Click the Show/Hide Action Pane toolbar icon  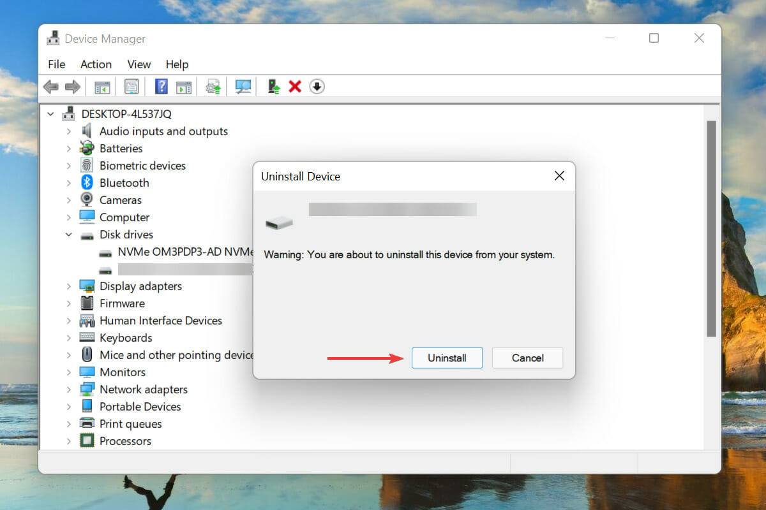tap(184, 86)
